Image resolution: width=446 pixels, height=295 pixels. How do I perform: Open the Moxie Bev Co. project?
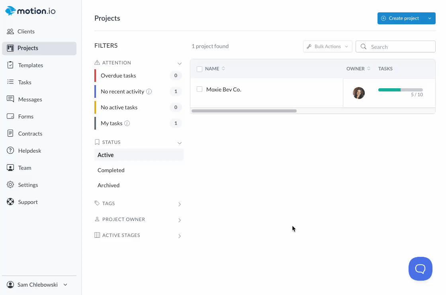[x=223, y=89]
